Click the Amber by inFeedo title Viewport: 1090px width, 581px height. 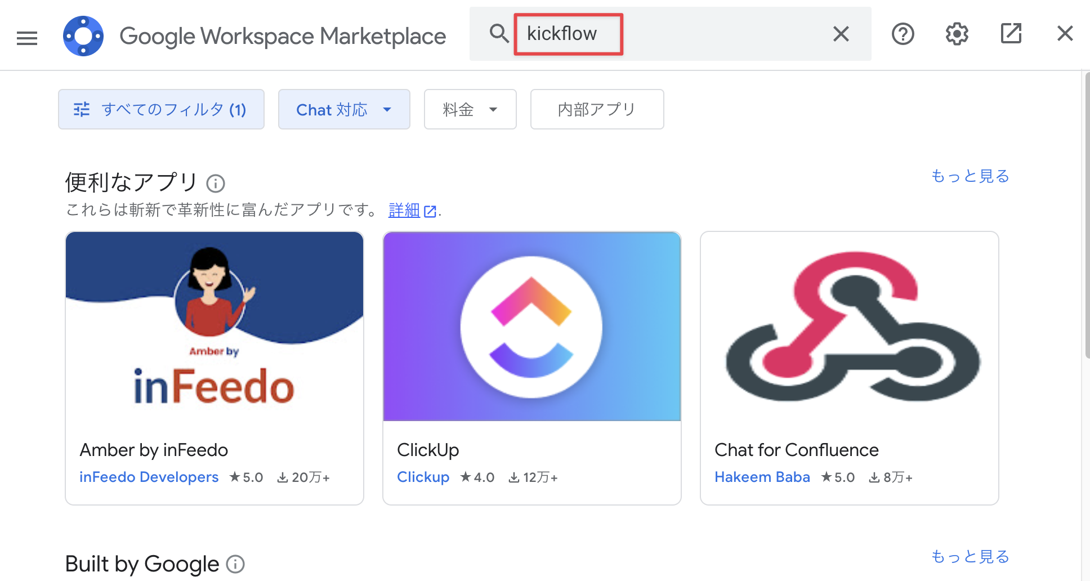154,450
